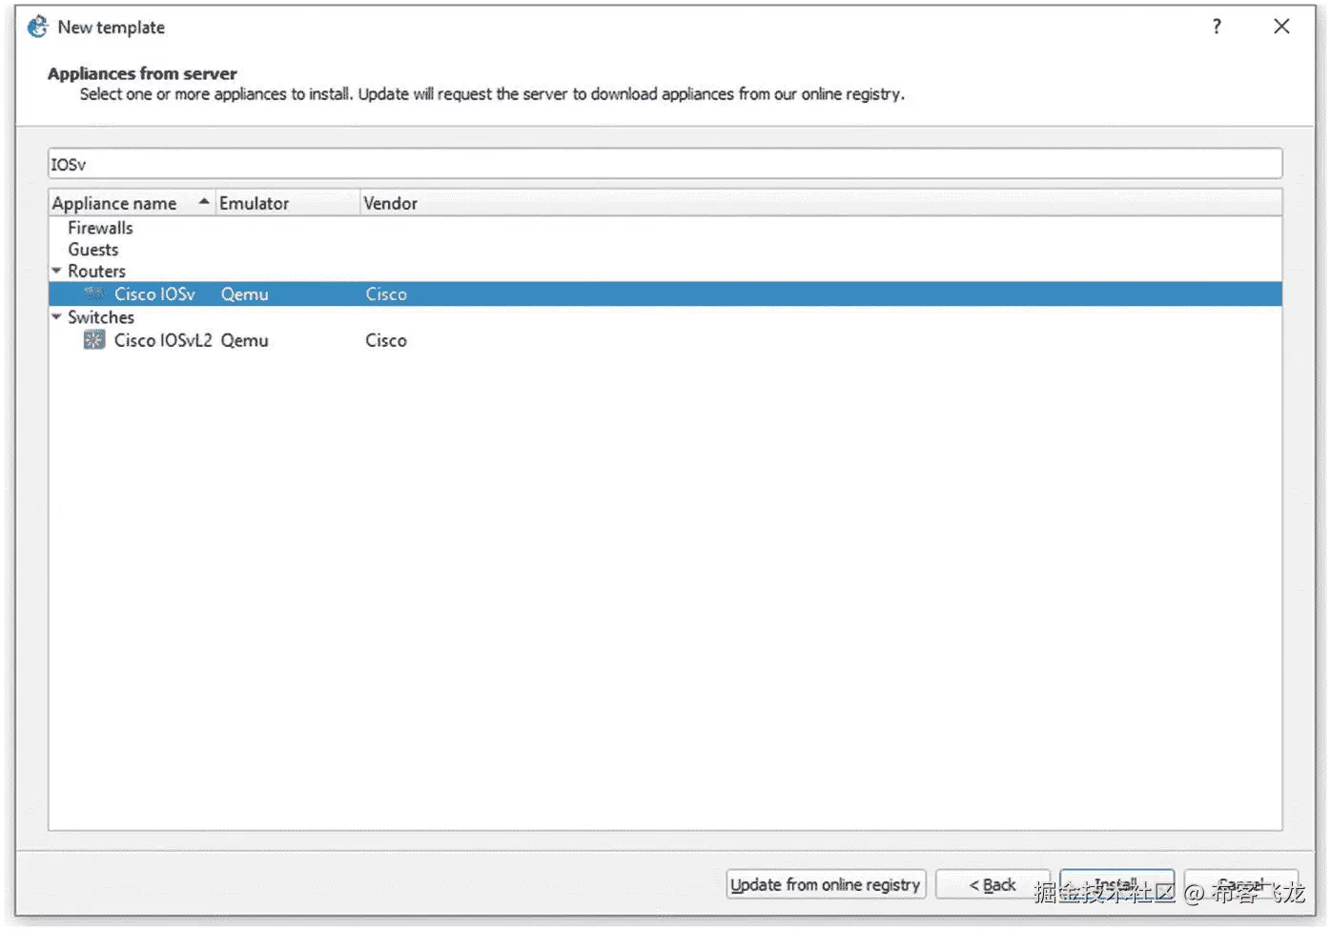The width and height of the screenshot is (1331, 931).
Task: Click Qemu cell in Cisco IOSv row
Action: (x=245, y=294)
